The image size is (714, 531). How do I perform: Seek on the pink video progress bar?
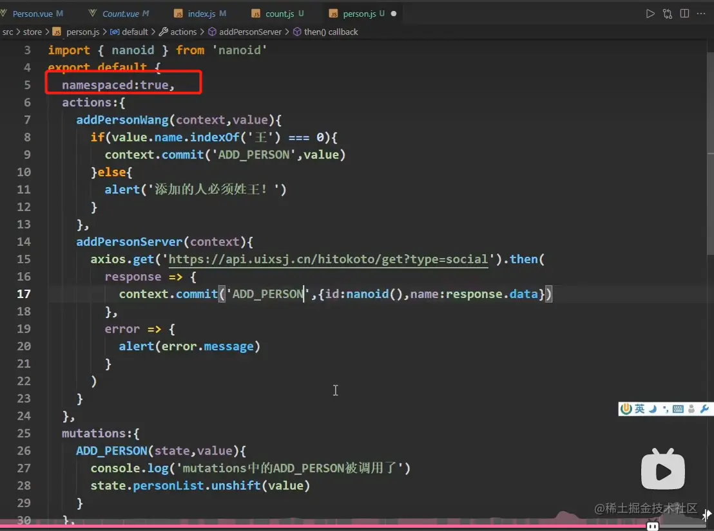(323, 526)
